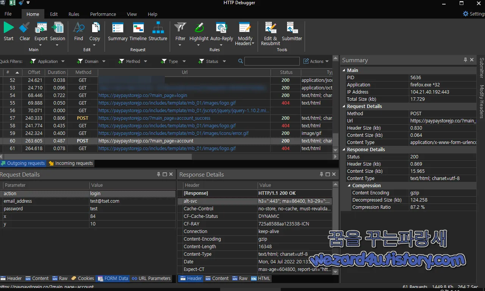Select request row 57 account_success

(x=166, y=118)
